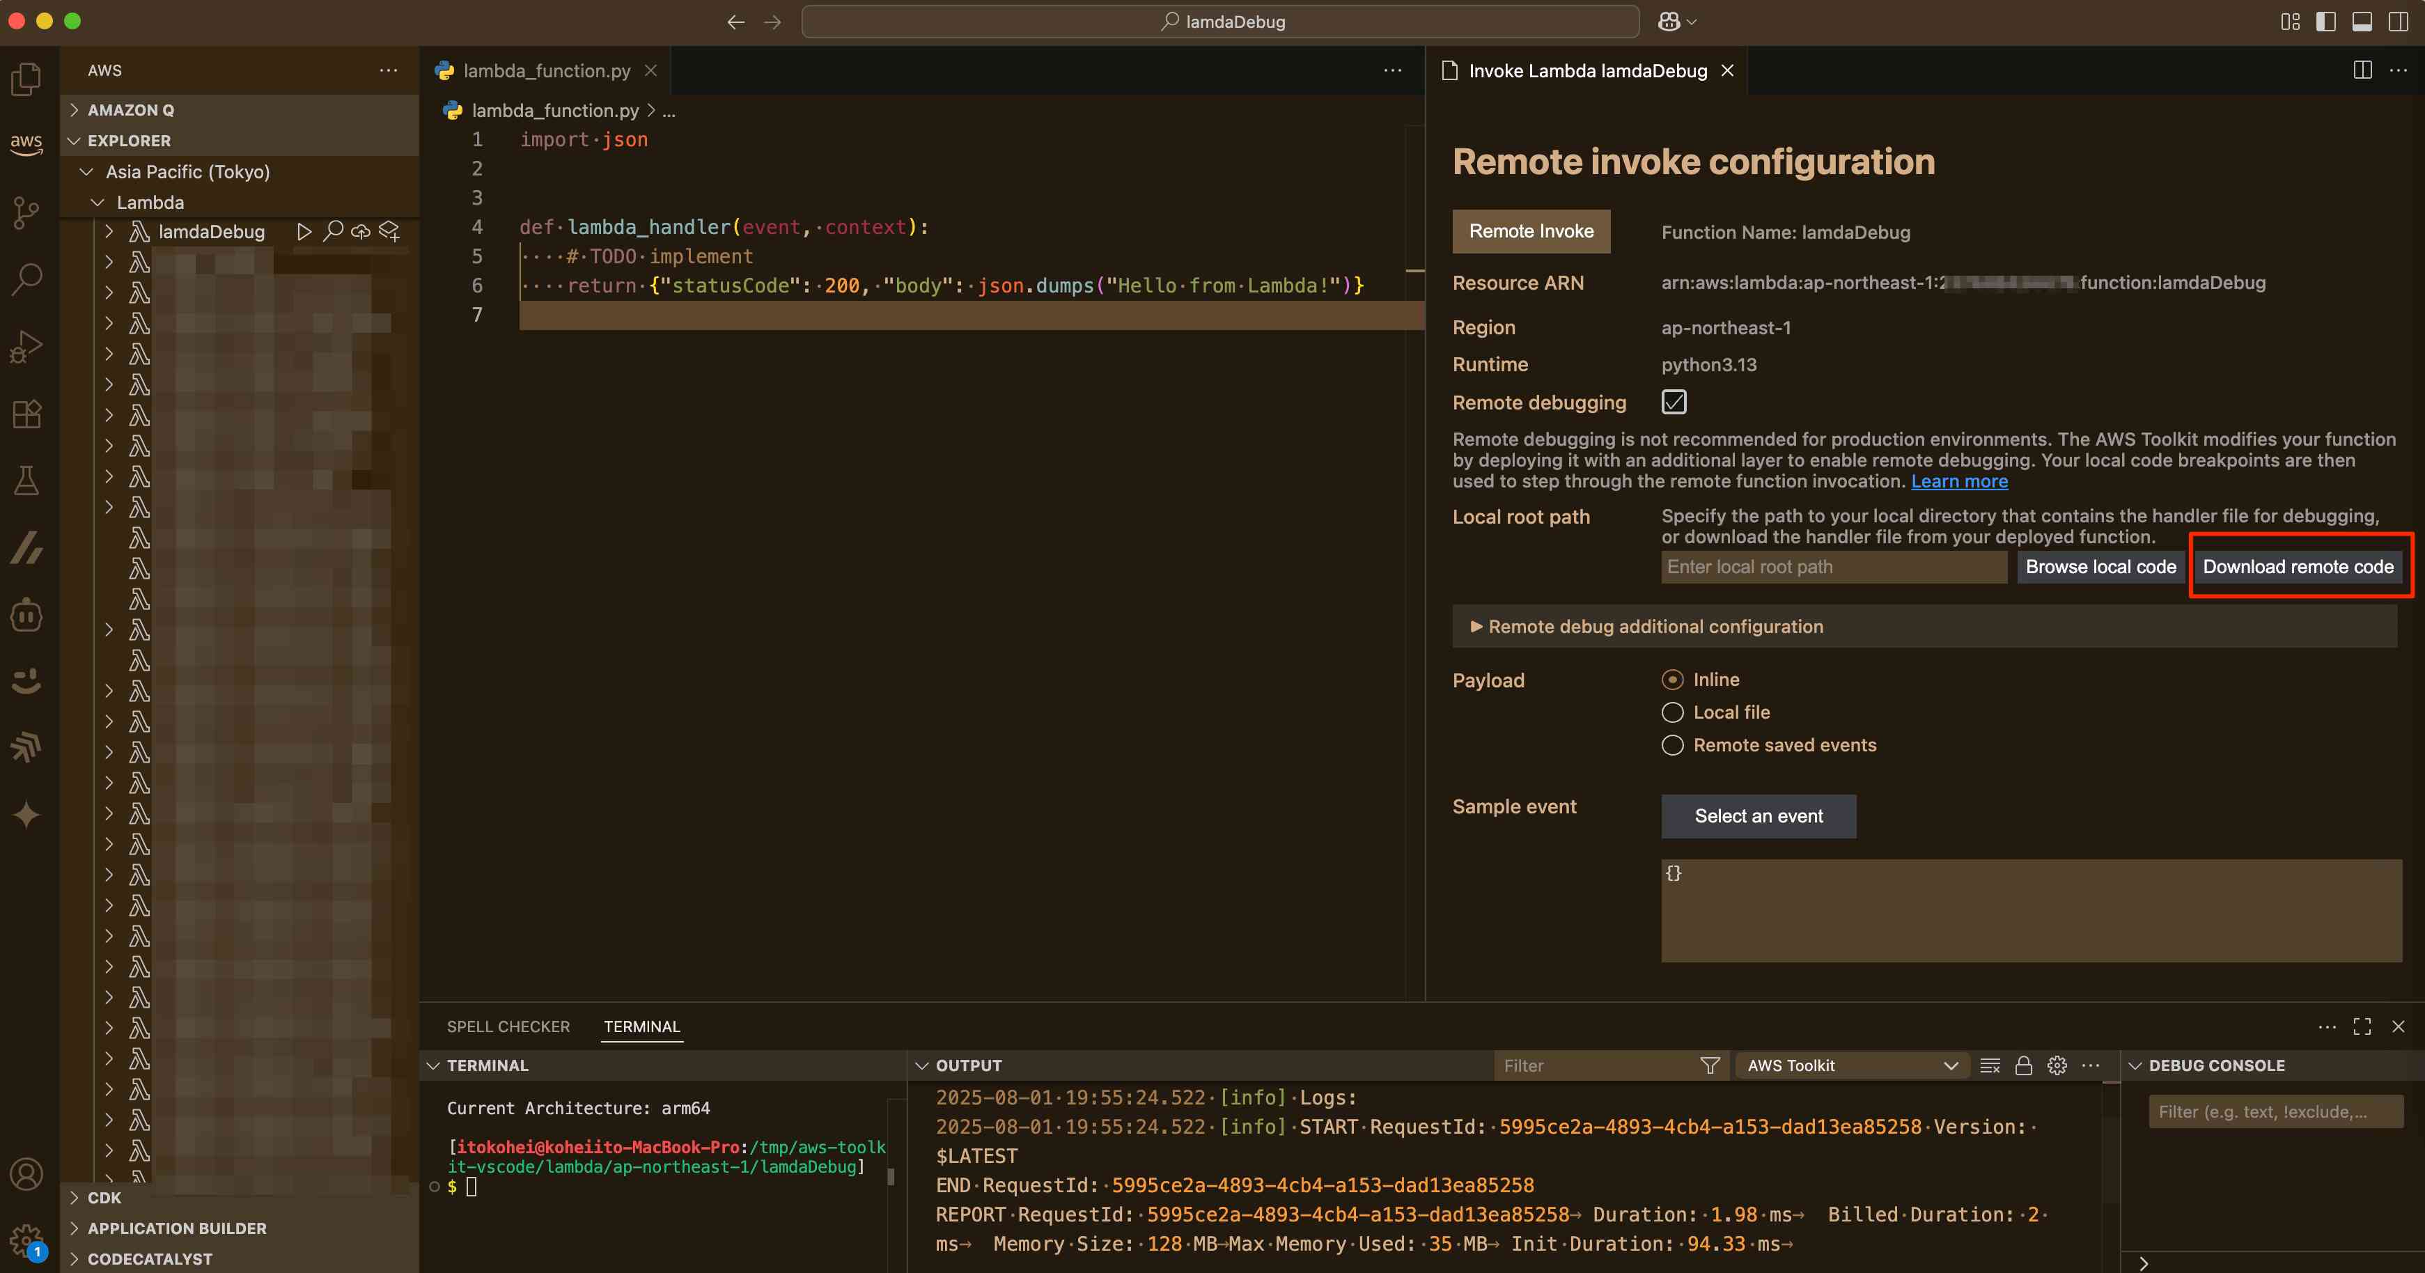Click the invoke play icon next to lamdaDebug
The image size is (2425, 1273).
pos(303,232)
